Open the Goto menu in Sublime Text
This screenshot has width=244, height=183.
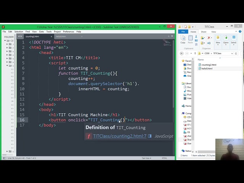point(42,32)
